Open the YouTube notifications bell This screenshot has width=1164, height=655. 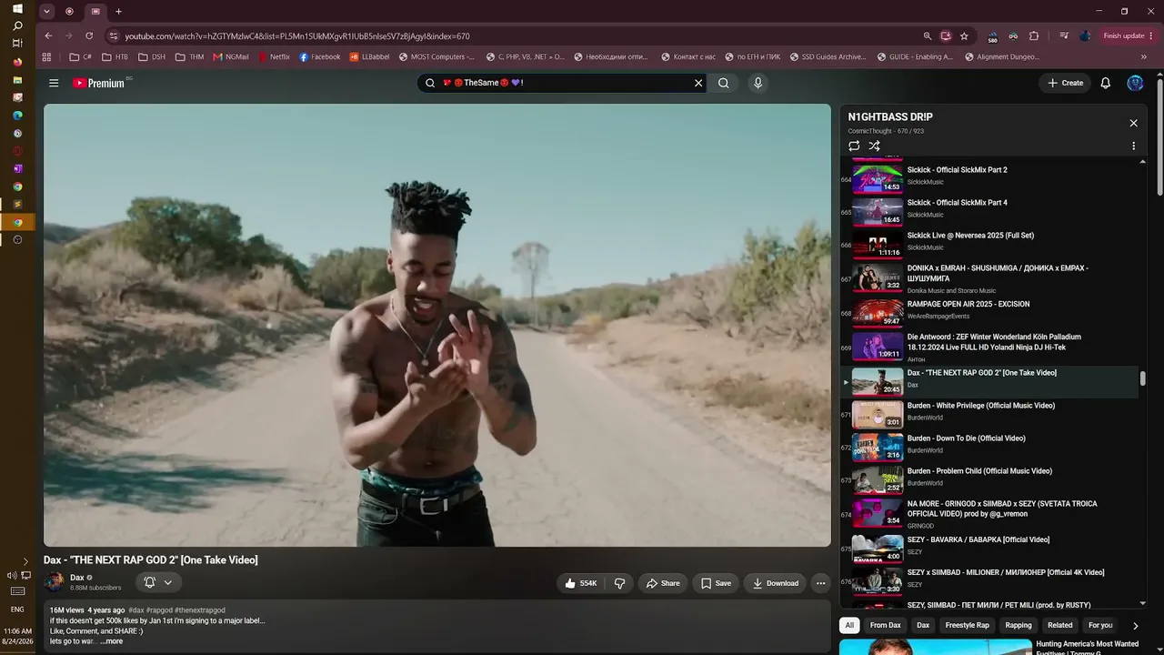(1106, 83)
